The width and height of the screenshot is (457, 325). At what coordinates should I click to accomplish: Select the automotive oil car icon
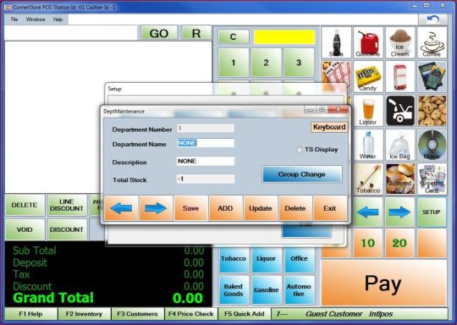coord(400,111)
